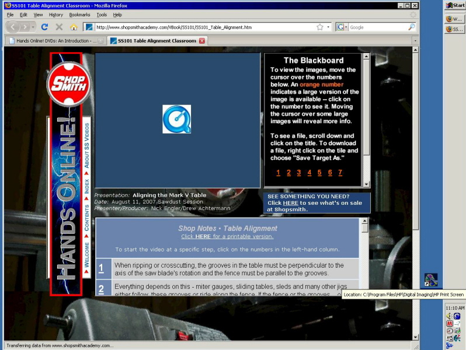The width and height of the screenshot is (466, 350).
Task: Open the History menu
Action: (56, 15)
